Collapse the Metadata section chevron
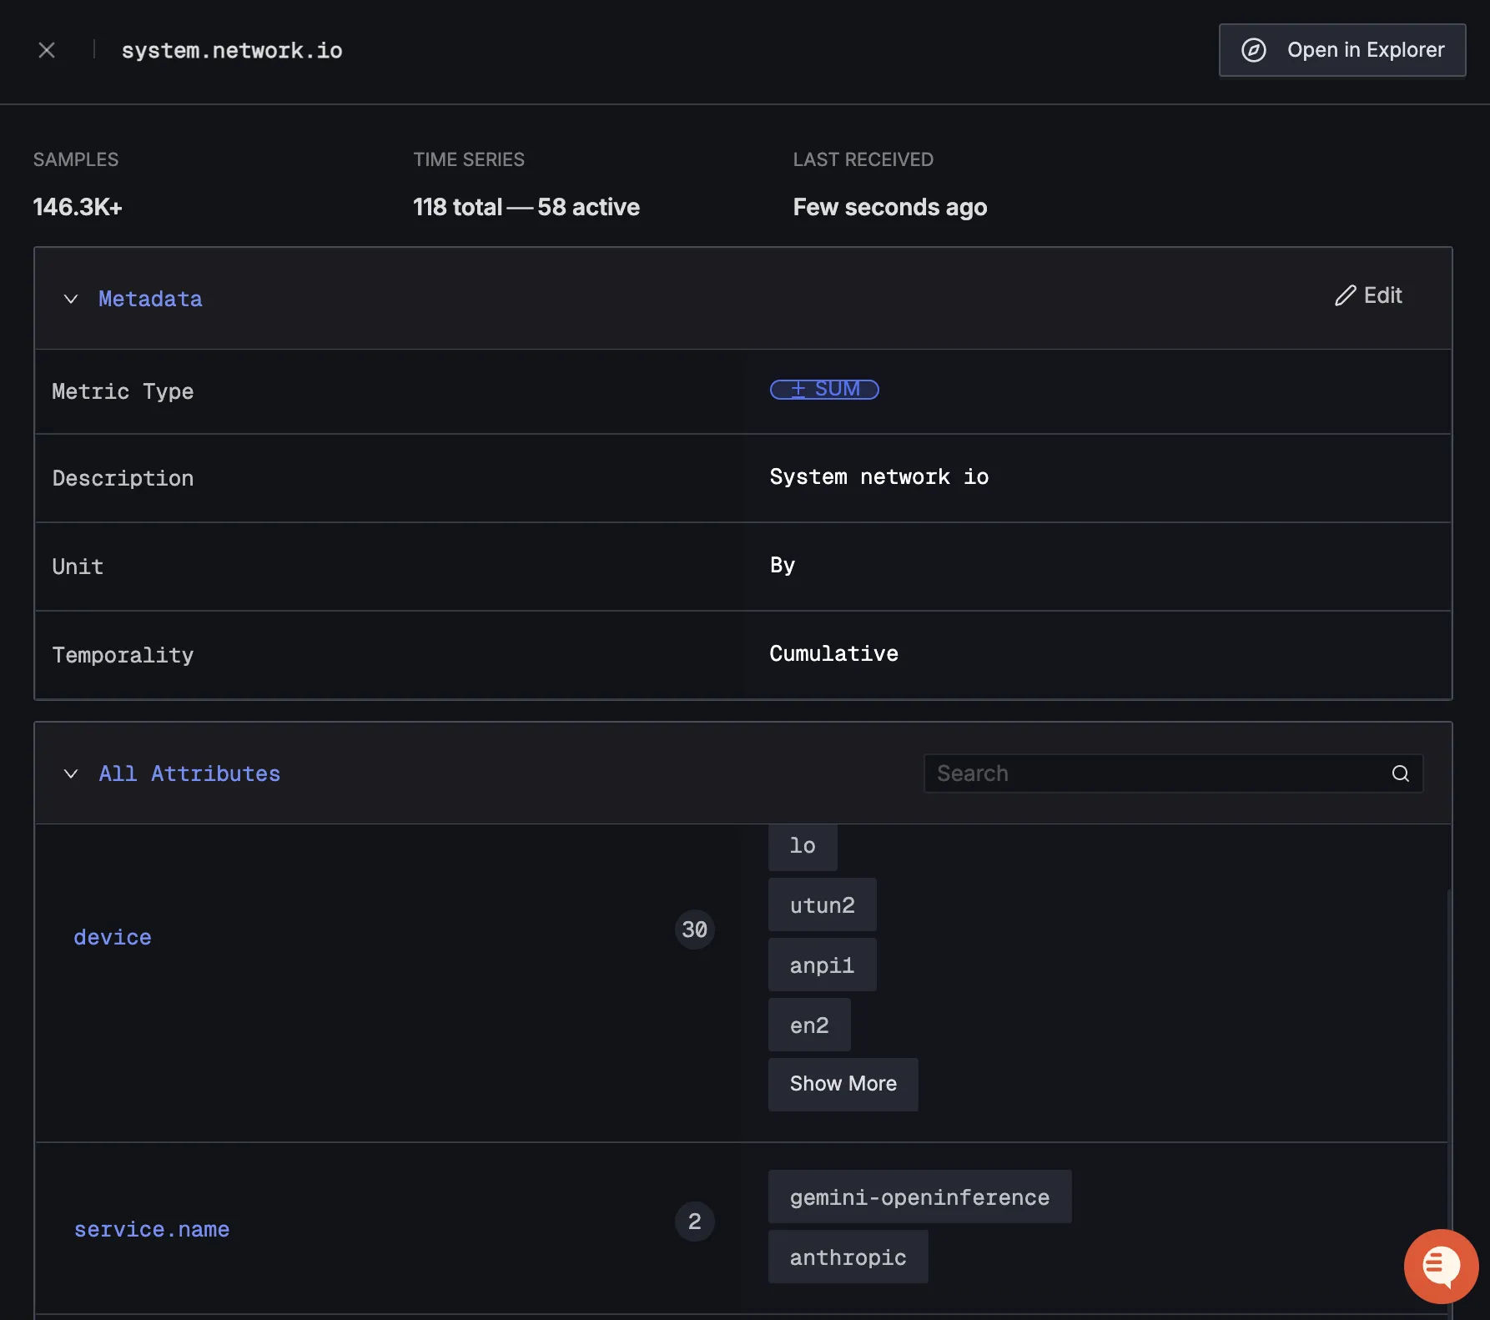1490x1320 pixels. [x=71, y=299]
